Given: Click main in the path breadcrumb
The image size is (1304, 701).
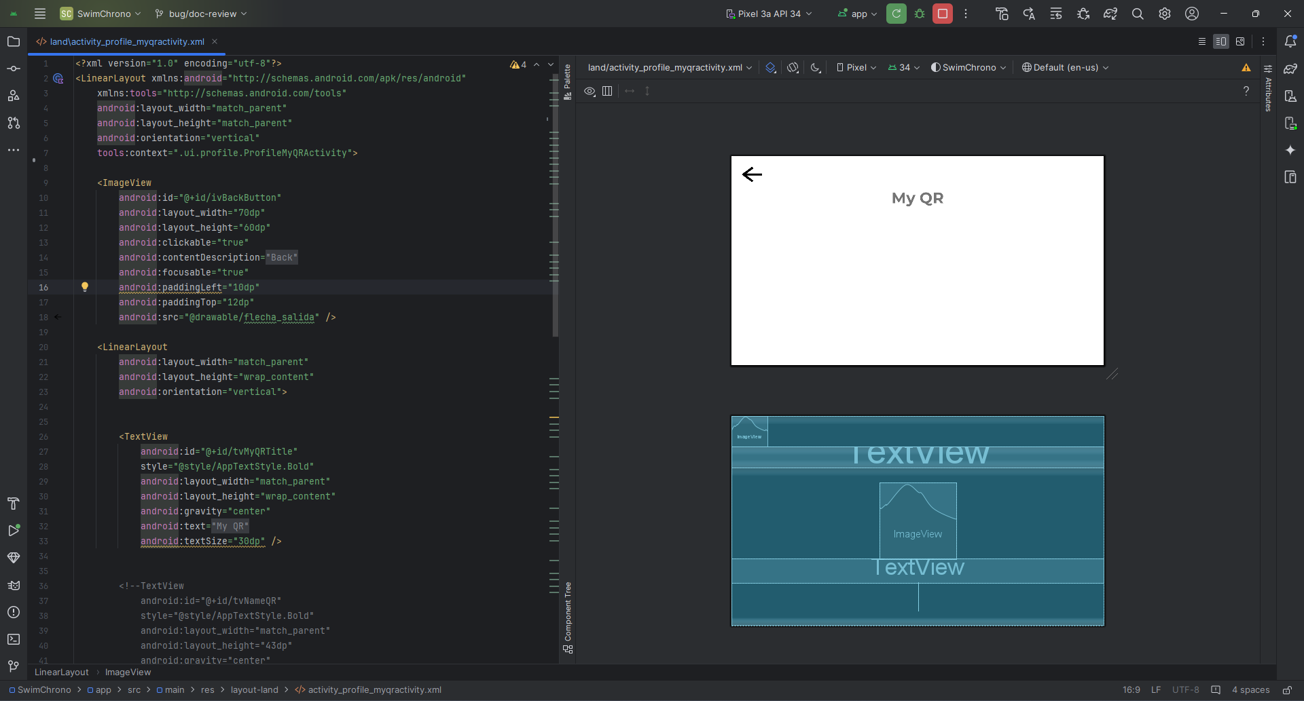Looking at the screenshot, I should coord(170,690).
